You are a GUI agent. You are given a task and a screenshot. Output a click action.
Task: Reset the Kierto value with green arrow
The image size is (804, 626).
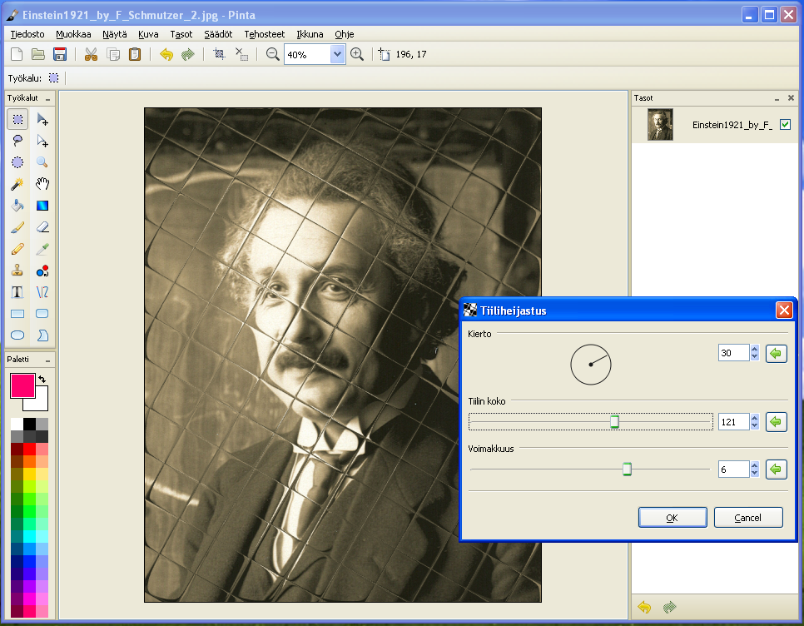(776, 353)
